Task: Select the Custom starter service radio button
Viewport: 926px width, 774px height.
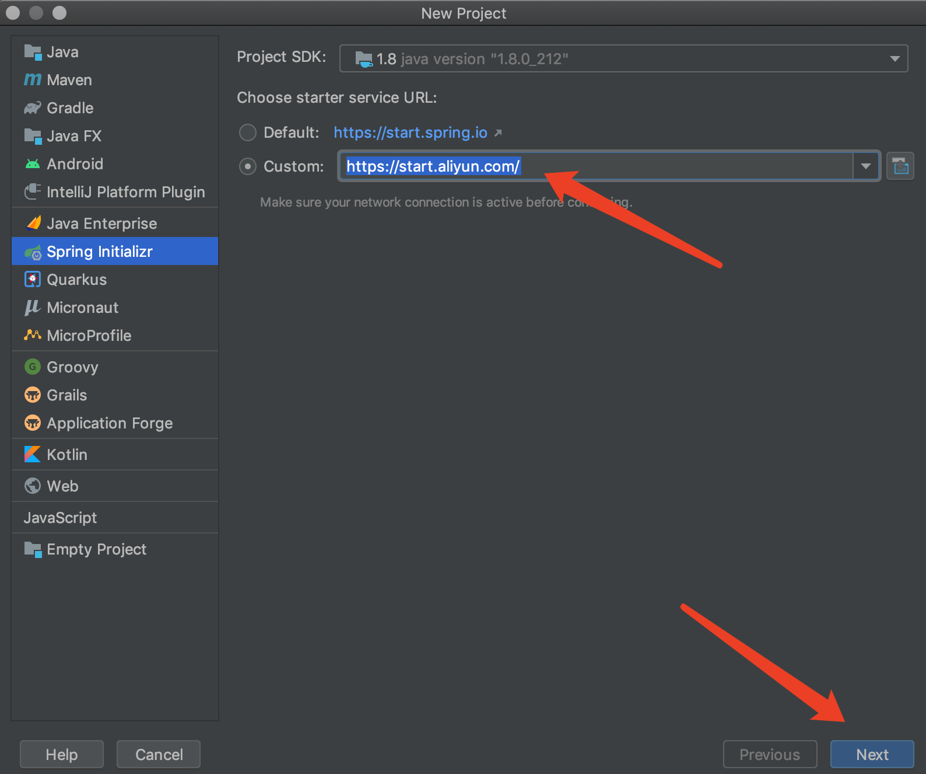Action: pyautogui.click(x=248, y=166)
